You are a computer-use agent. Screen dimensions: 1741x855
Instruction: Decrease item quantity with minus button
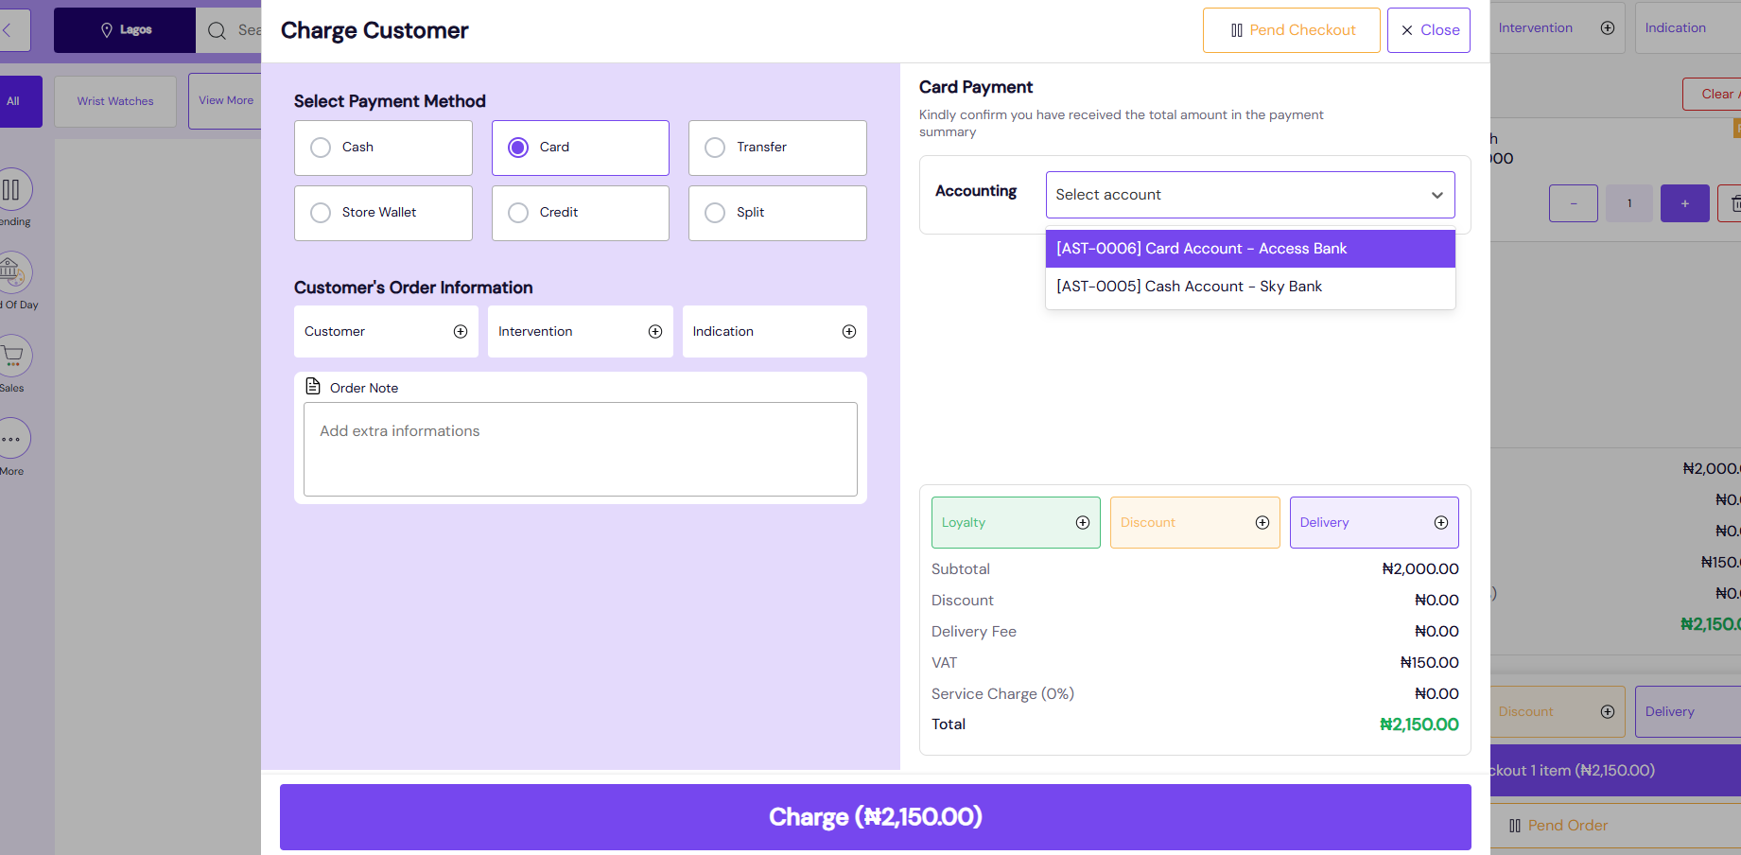(x=1574, y=203)
